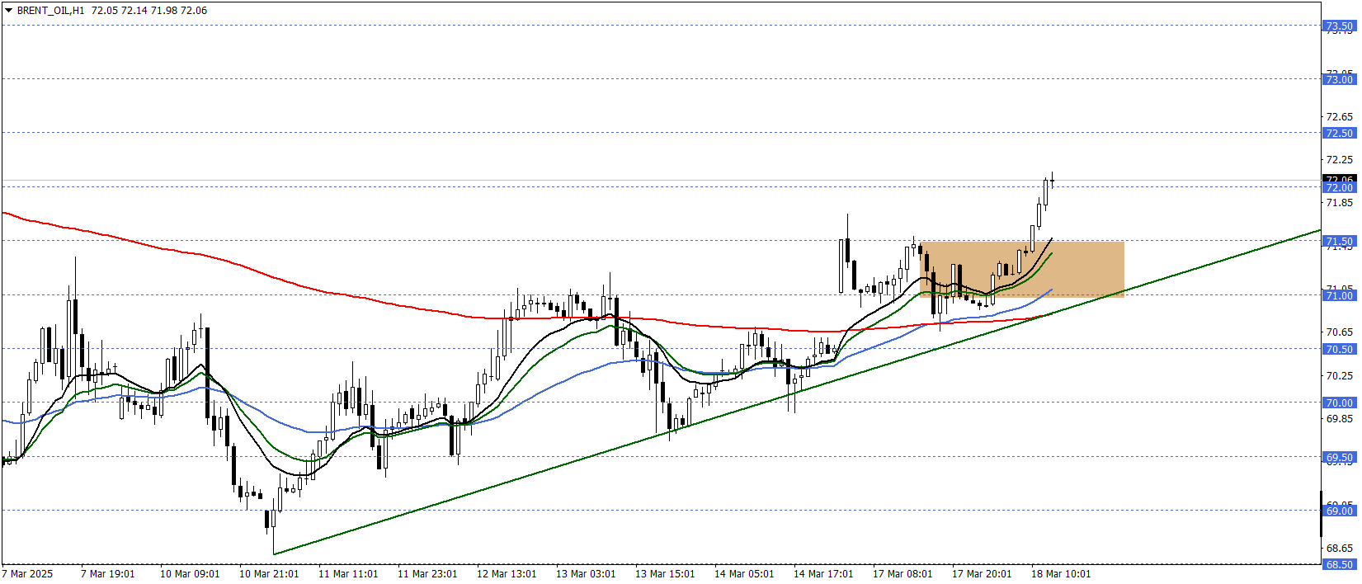Click the 70.25 price scale value
Image resolution: width=1362 pixels, height=584 pixels.
pos(1340,375)
